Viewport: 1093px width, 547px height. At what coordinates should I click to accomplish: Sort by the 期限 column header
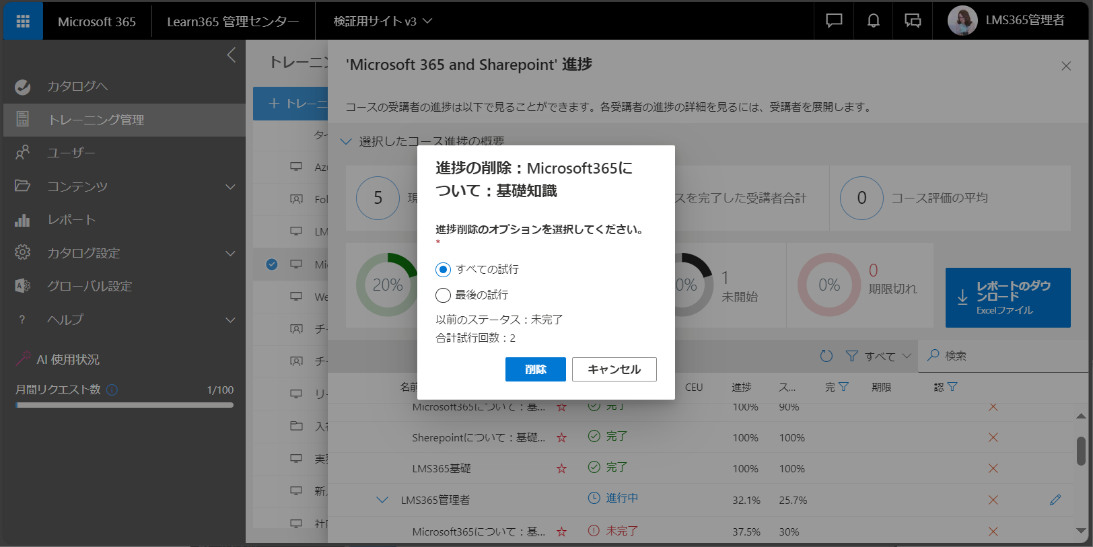pos(881,387)
